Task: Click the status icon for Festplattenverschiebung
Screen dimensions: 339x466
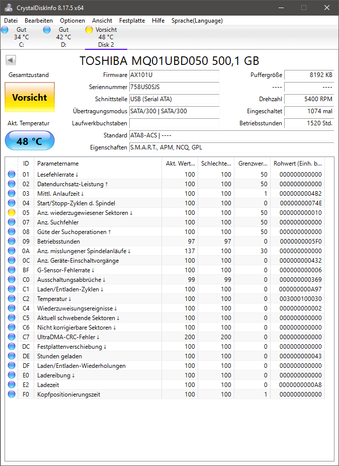Action: [x=12, y=347]
